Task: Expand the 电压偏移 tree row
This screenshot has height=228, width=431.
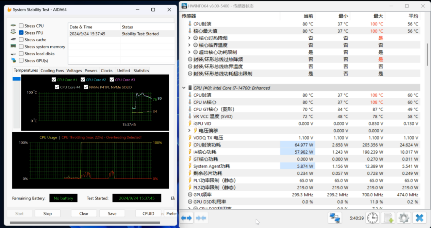Action: [x=189, y=131]
